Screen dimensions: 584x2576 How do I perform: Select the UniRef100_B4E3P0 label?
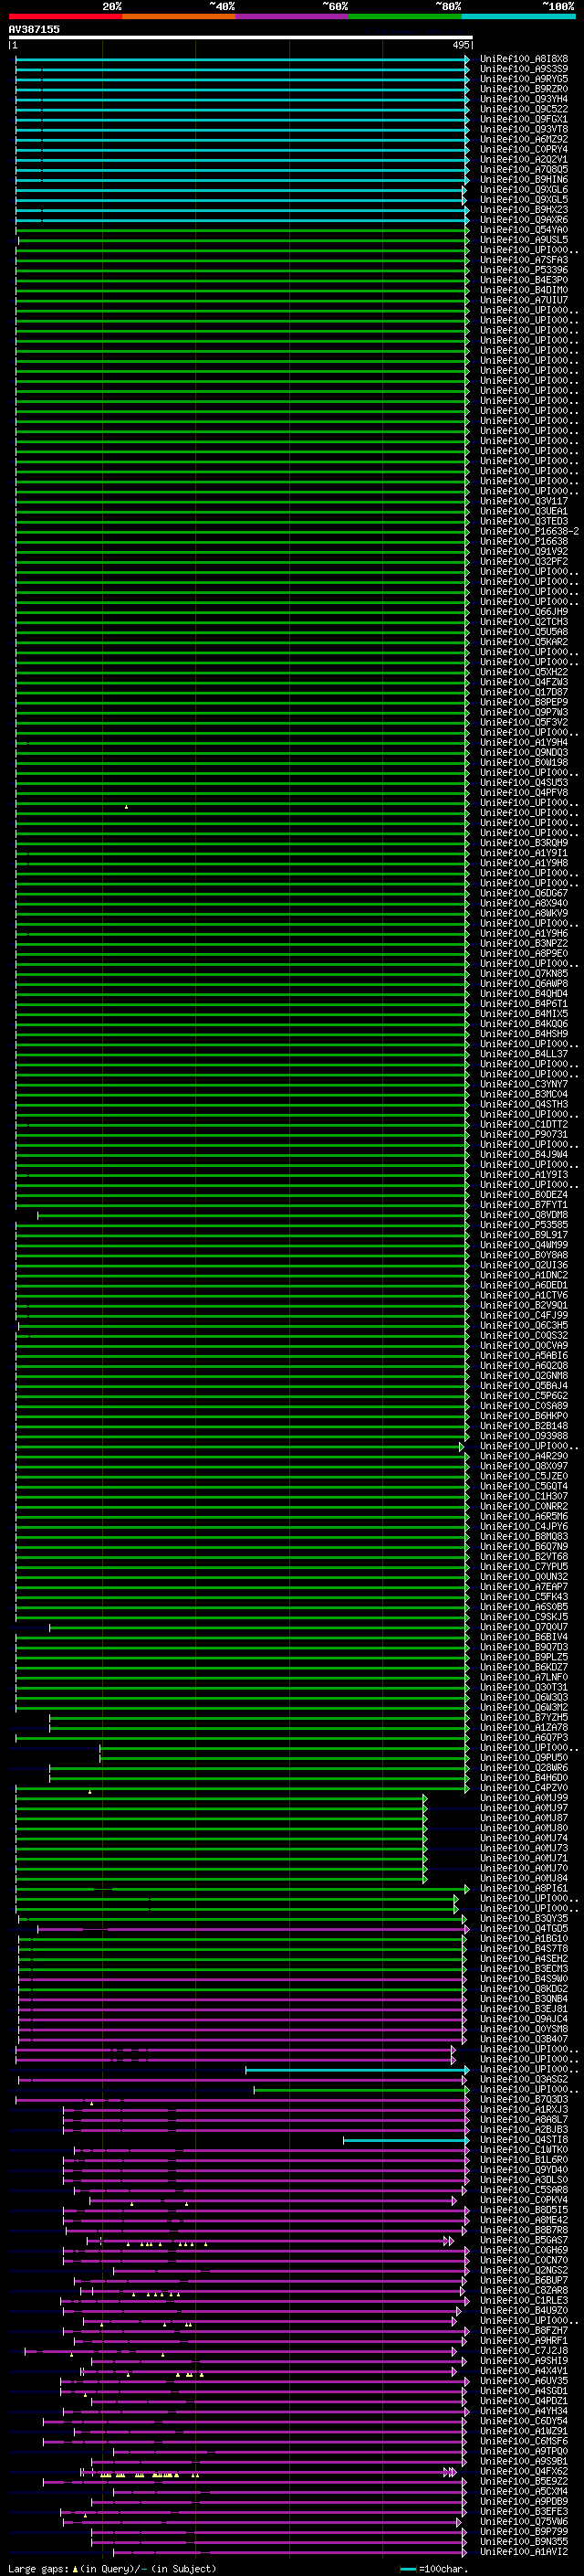pyautogui.click(x=524, y=280)
